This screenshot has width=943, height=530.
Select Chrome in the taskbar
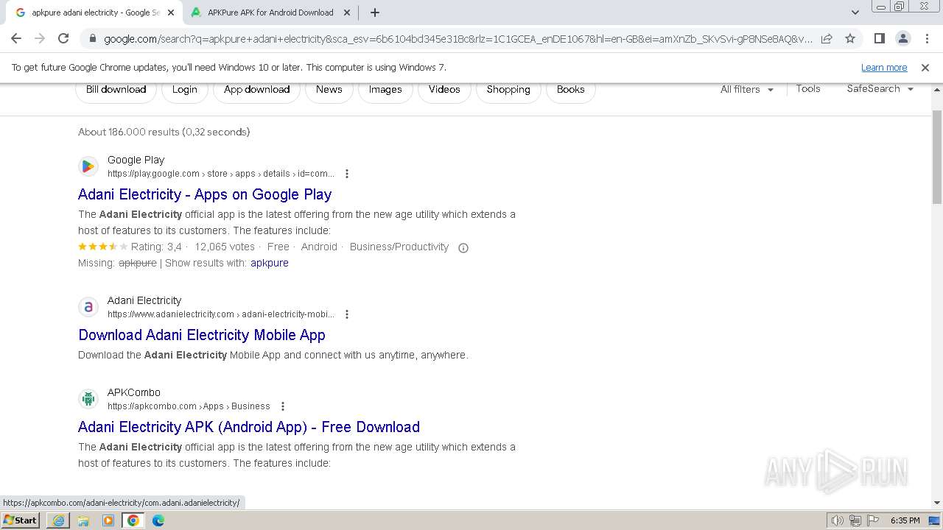pyautogui.click(x=133, y=520)
